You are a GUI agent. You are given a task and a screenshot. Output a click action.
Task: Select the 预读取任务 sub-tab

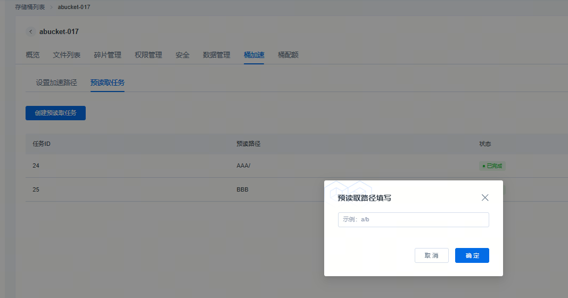tap(108, 82)
